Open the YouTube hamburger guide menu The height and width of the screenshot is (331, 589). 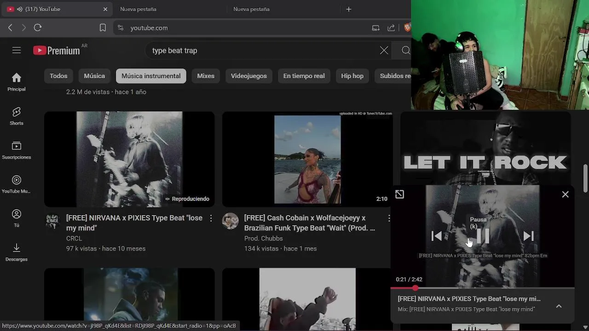click(x=17, y=51)
